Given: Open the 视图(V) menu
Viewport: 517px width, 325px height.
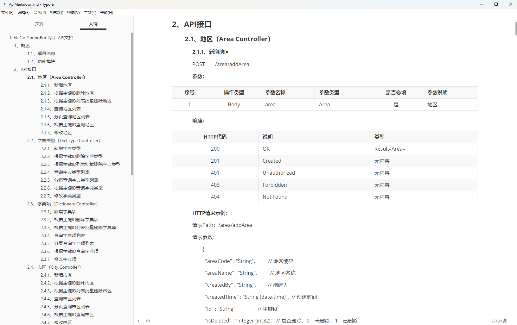Looking at the screenshot, I should click(73, 12).
